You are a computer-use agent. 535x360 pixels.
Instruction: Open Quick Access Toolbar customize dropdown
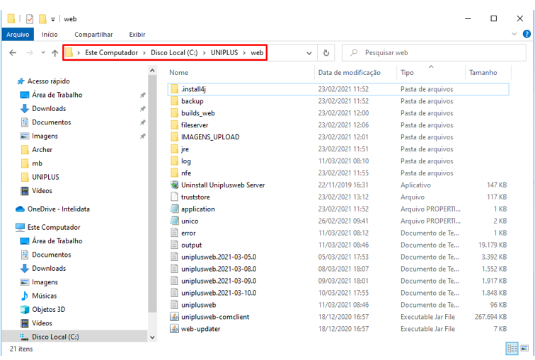tap(53, 19)
